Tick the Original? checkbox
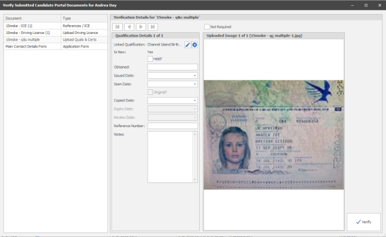This screenshot has height=237, width=386. click(150, 92)
